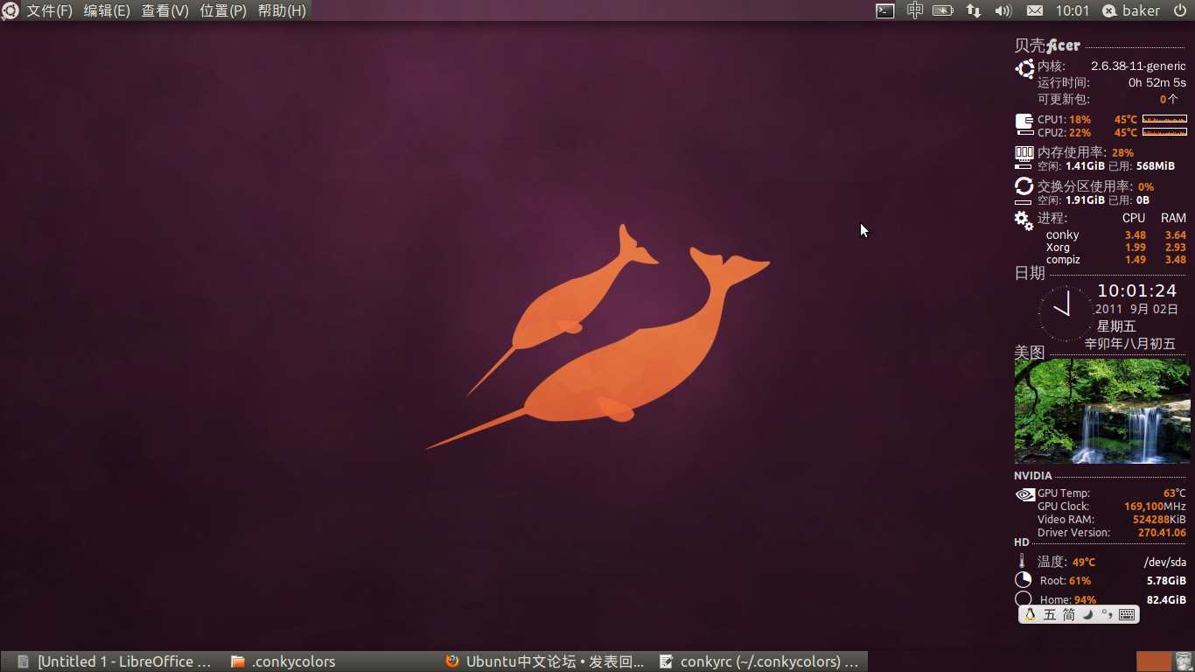Viewport: 1195px width, 672px height.
Task: Switch to the Ubuntu中文论坛 Firefox window
Action: 544,661
